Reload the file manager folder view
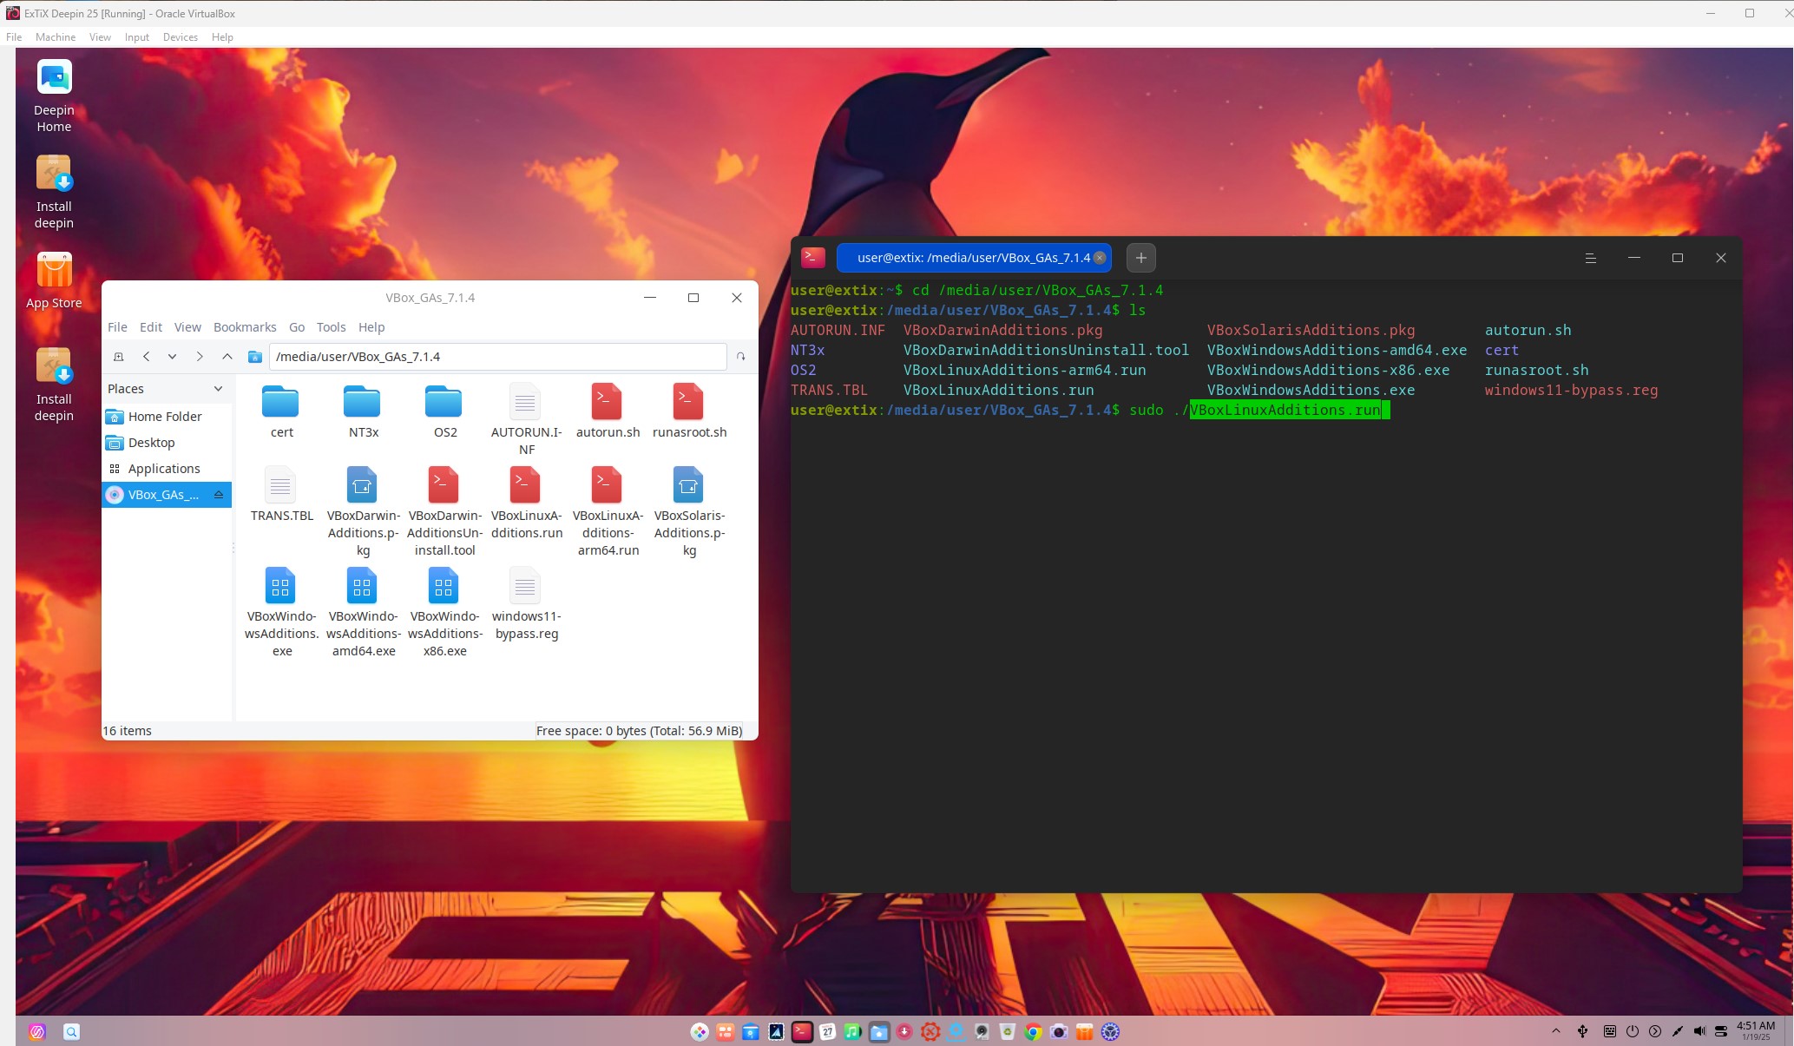 [740, 357]
